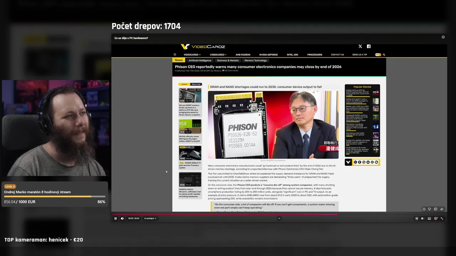456x256 pixels.
Task: Open the 53 Comments link
Action: click(x=230, y=71)
